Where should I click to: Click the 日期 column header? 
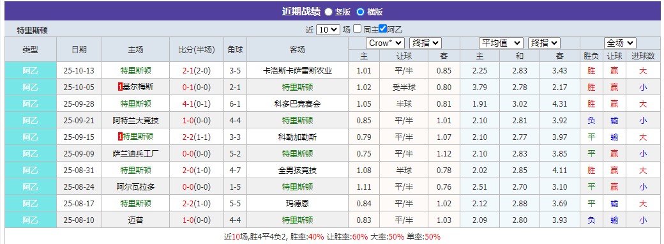tap(79, 49)
